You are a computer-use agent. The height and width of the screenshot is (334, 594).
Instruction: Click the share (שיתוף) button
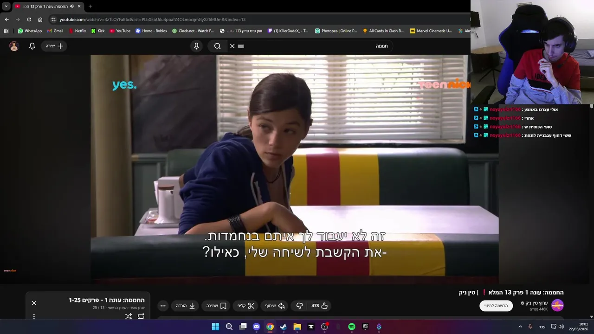pos(274,306)
